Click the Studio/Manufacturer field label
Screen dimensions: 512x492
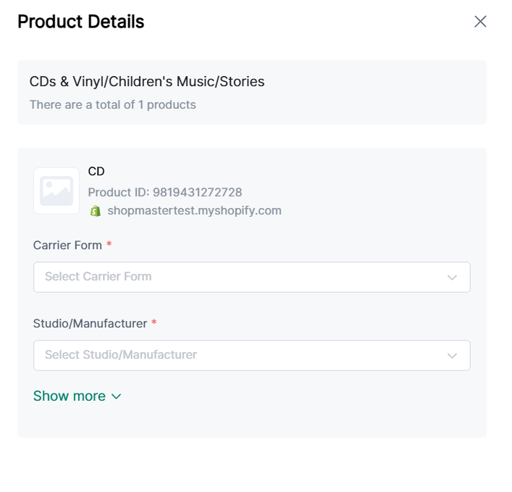click(90, 323)
